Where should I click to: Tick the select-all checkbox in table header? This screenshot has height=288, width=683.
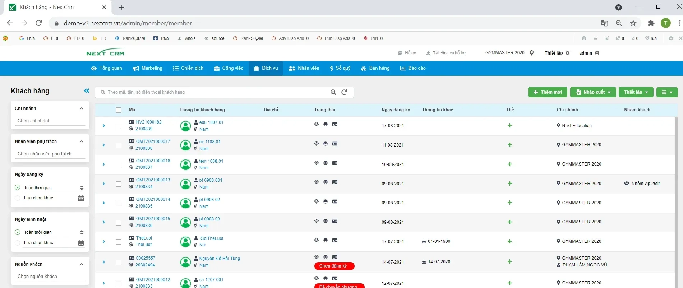tap(119, 110)
